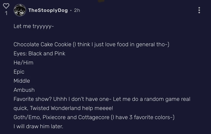Viewport: 211px width, 134px height.
Task: Click the like count number 1
Action: coord(6,13)
